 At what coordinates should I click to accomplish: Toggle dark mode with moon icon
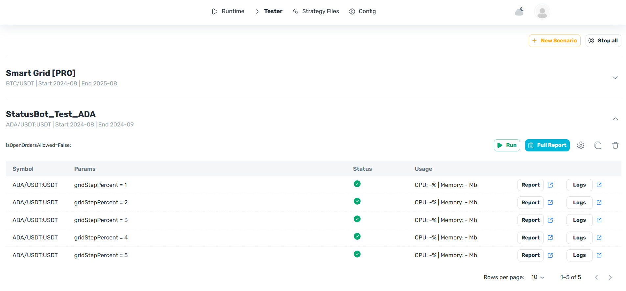click(x=519, y=12)
